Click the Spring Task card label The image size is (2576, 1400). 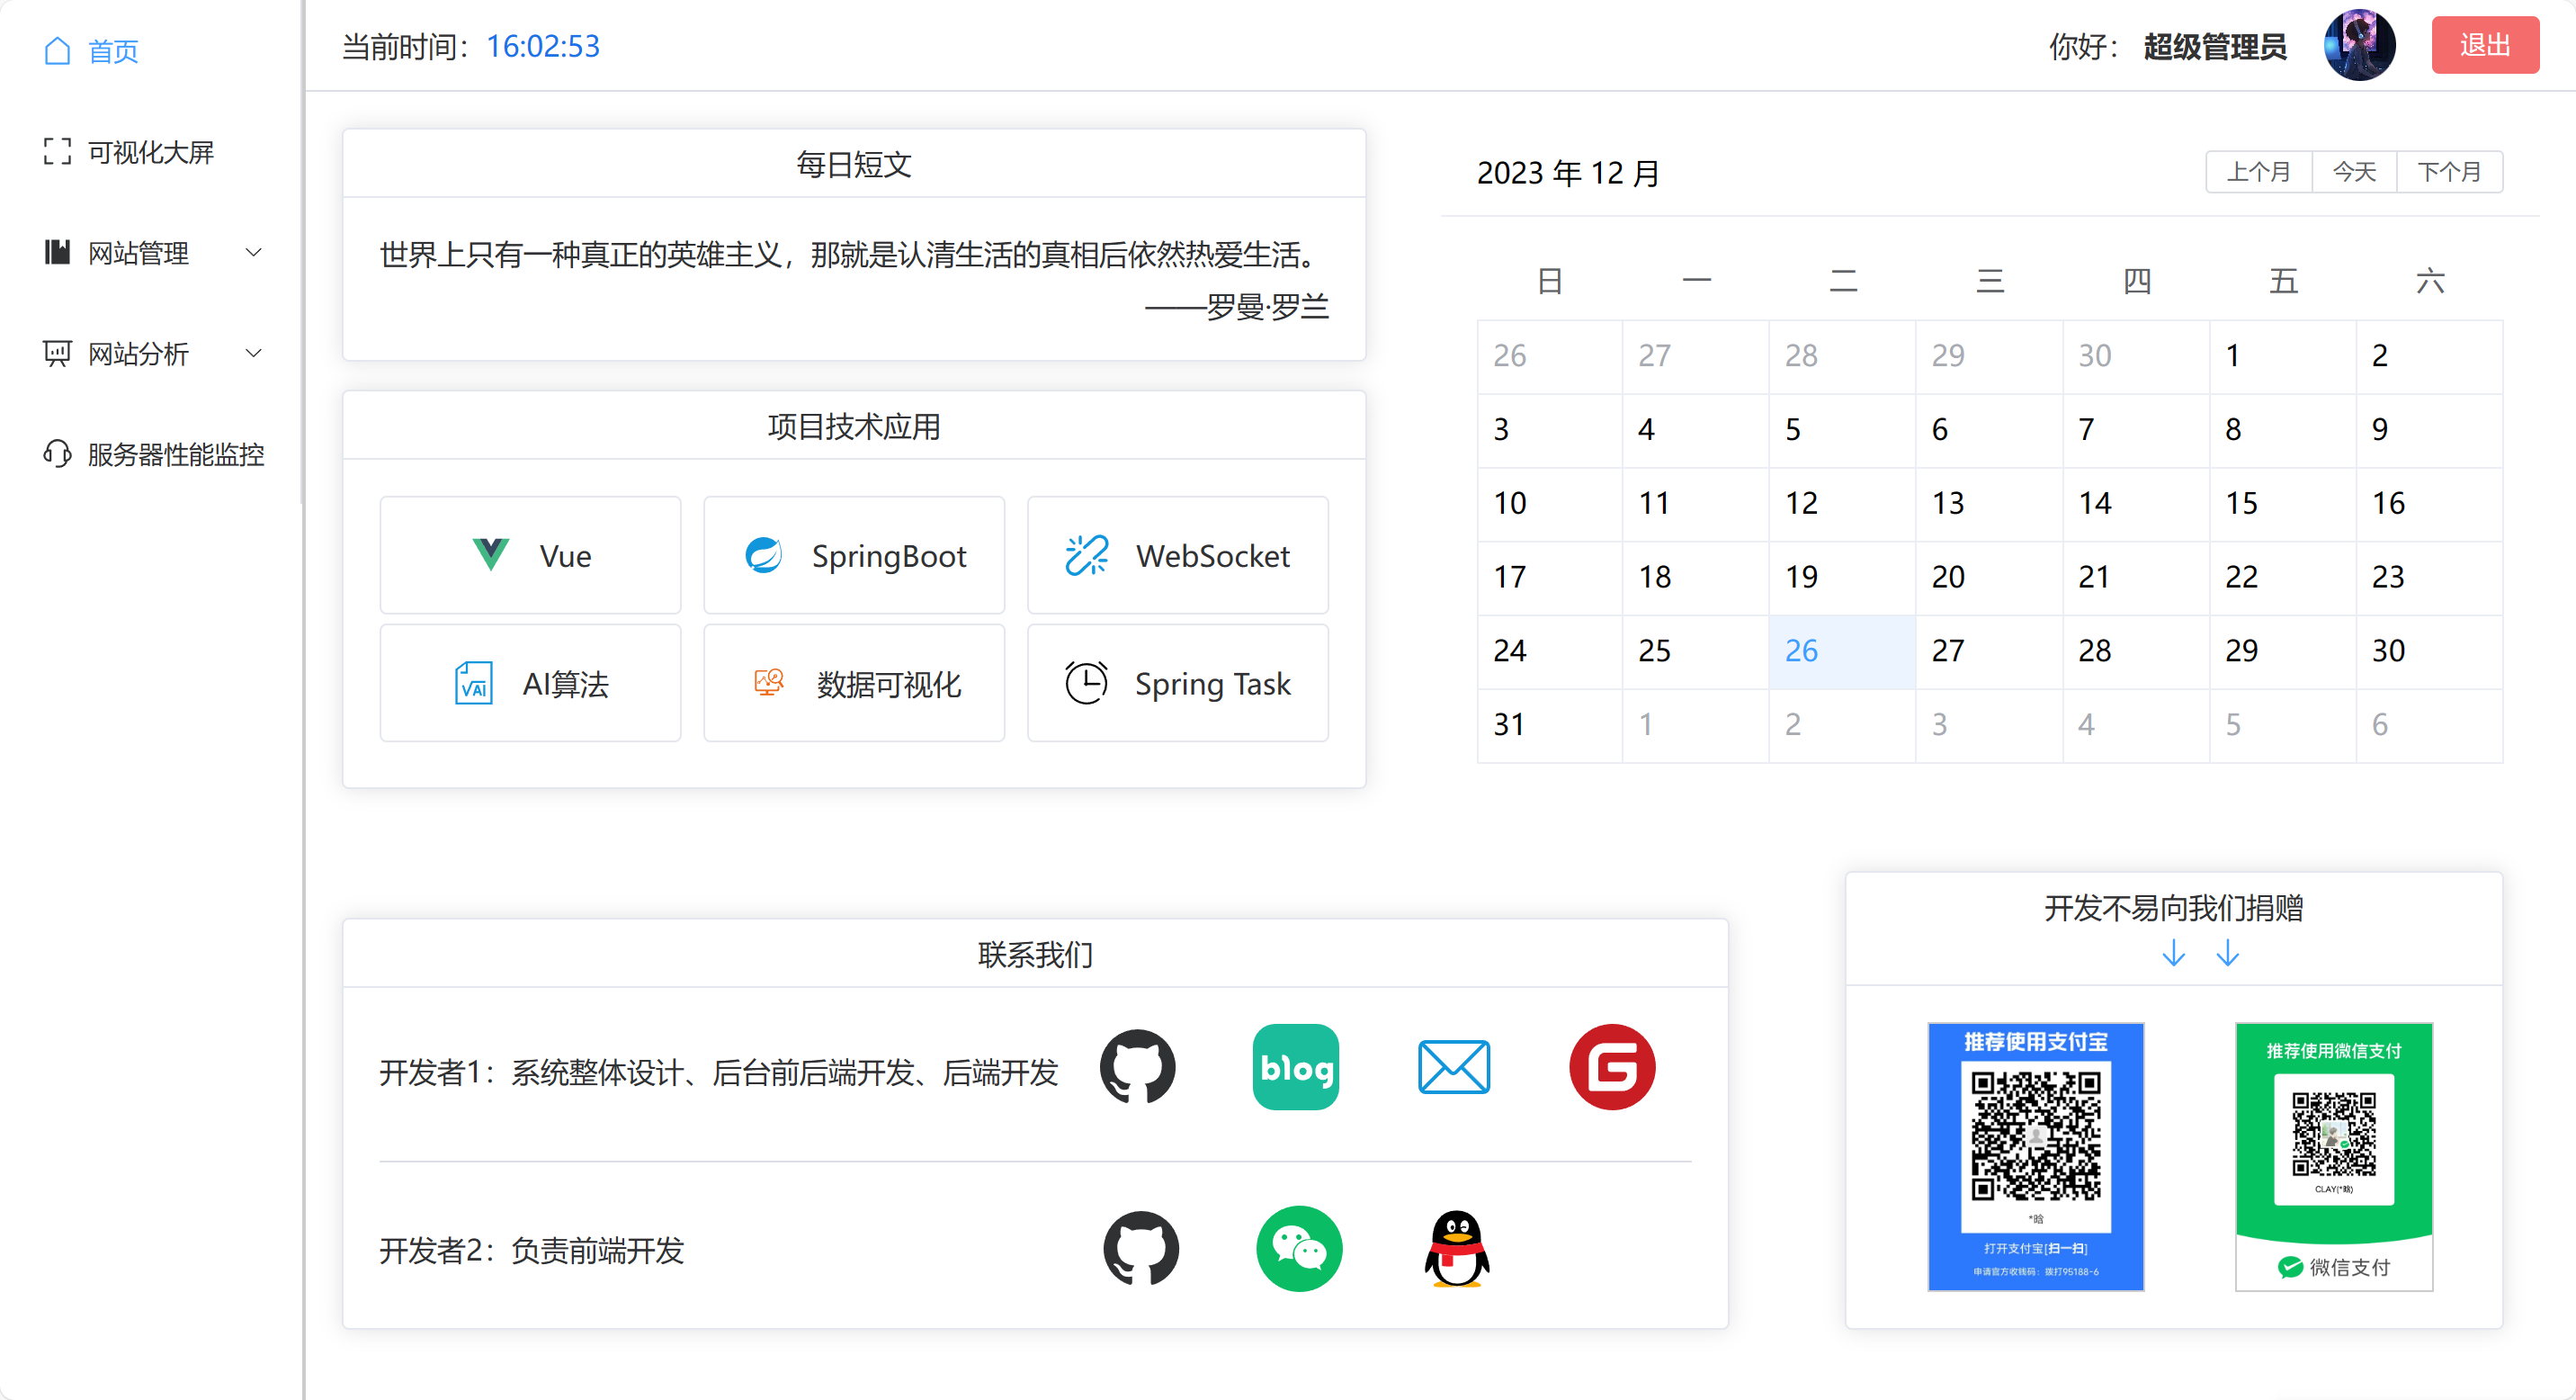[x=1212, y=684]
